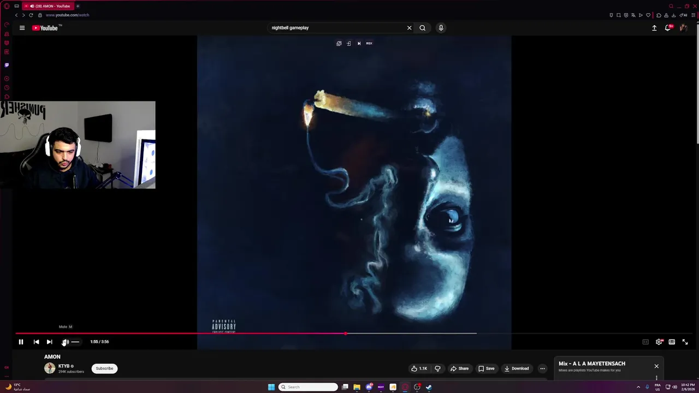Run search with the magnifier button
Viewport: 699px width, 393px height.
422,28
